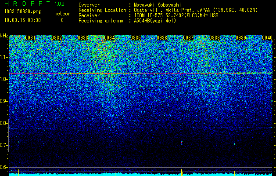Click the A504HB(yagi 4el) antenna text
276x176 pixels.
tap(155, 21)
